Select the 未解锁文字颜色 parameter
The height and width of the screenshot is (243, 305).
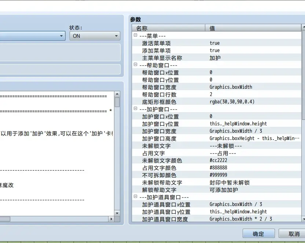tap(217, 161)
